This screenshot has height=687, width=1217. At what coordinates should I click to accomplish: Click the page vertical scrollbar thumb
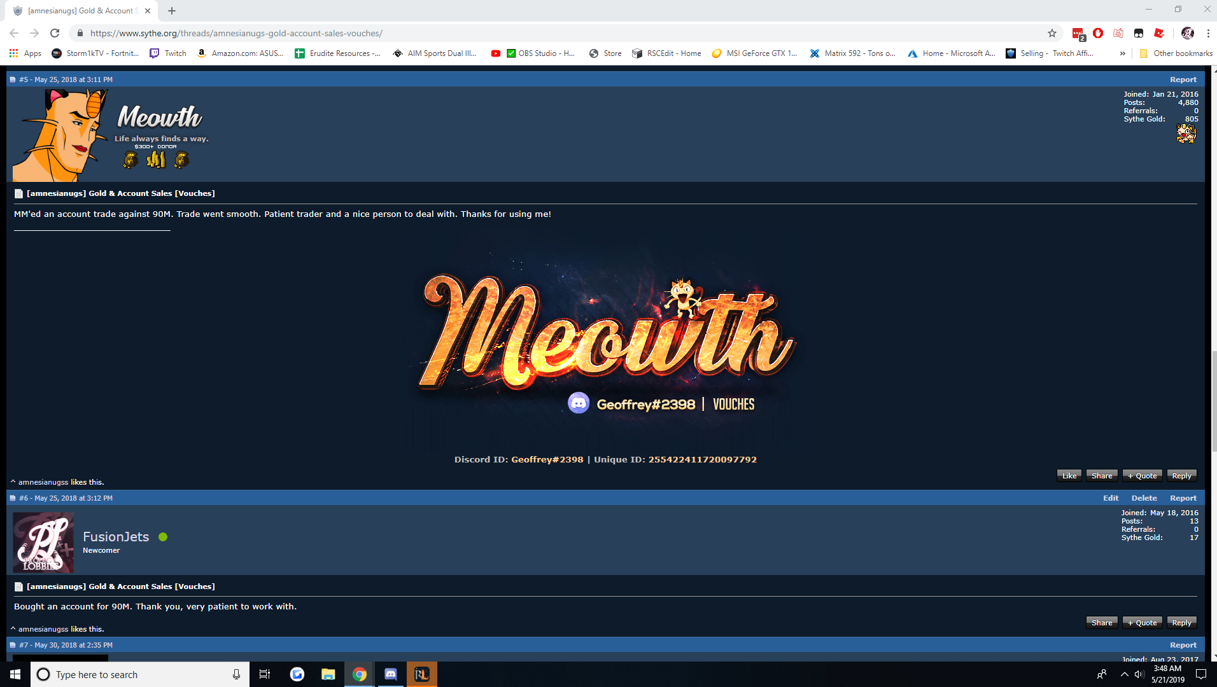coord(1214,401)
